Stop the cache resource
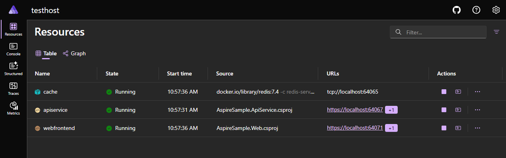Screen dimensions: 506x158 pos(444,92)
